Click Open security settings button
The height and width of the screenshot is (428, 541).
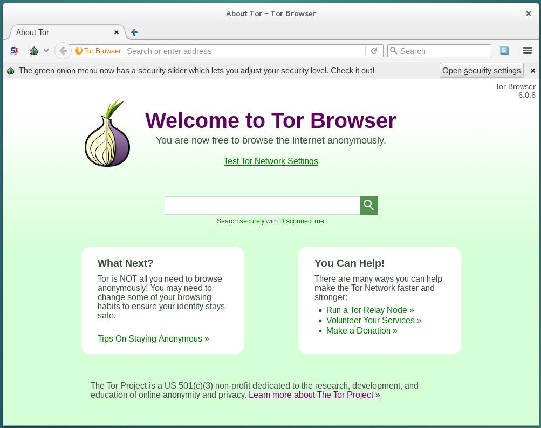click(481, 70)
